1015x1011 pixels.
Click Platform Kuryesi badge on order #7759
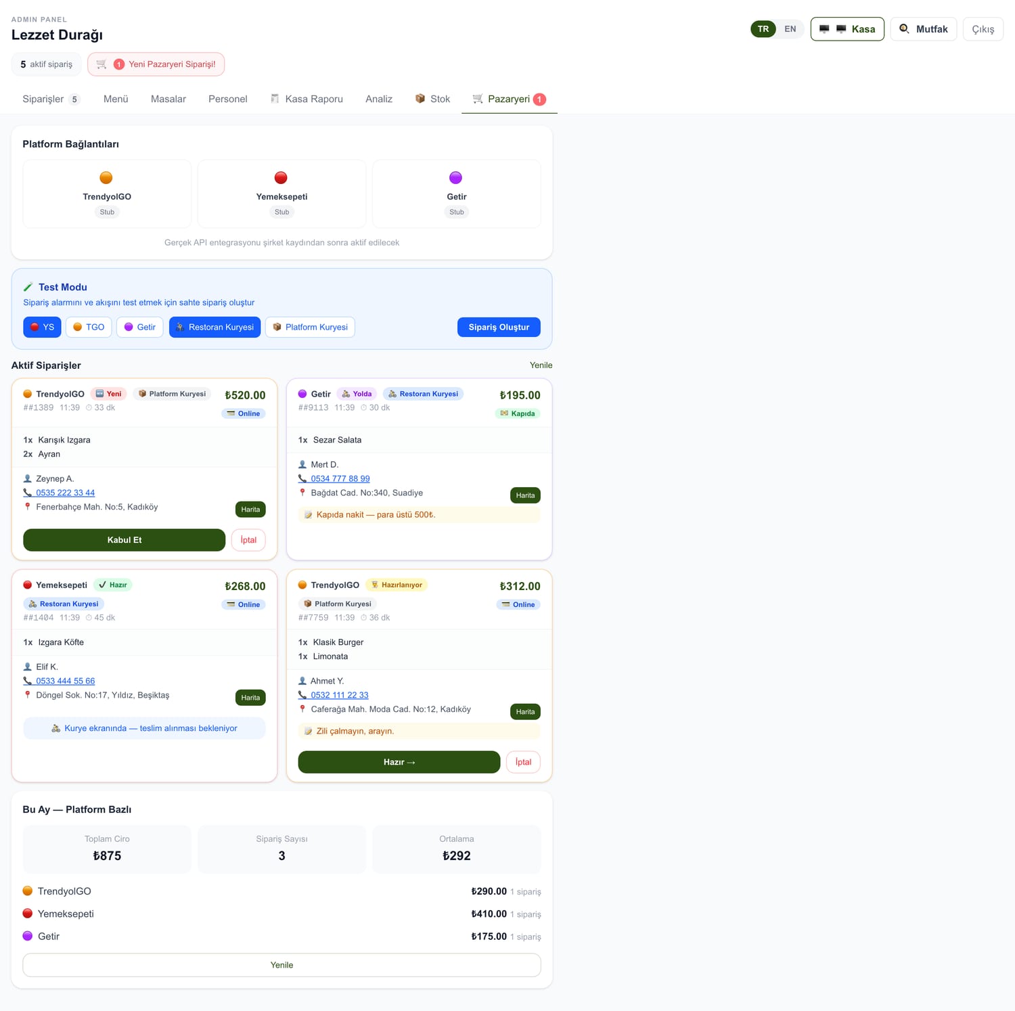pyautogui.click(x=337, y=604)
